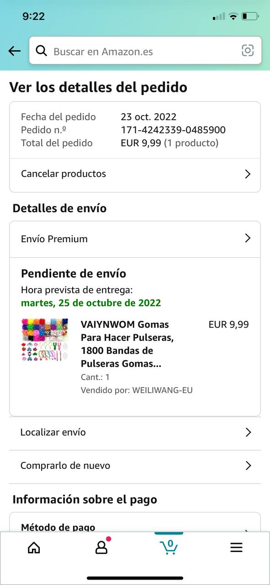Tap Localizar envío text

53,432
